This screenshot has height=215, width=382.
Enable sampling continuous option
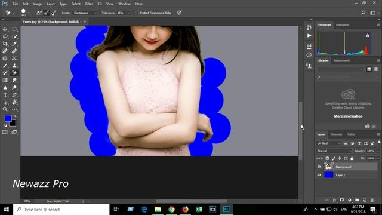(39, 13)
